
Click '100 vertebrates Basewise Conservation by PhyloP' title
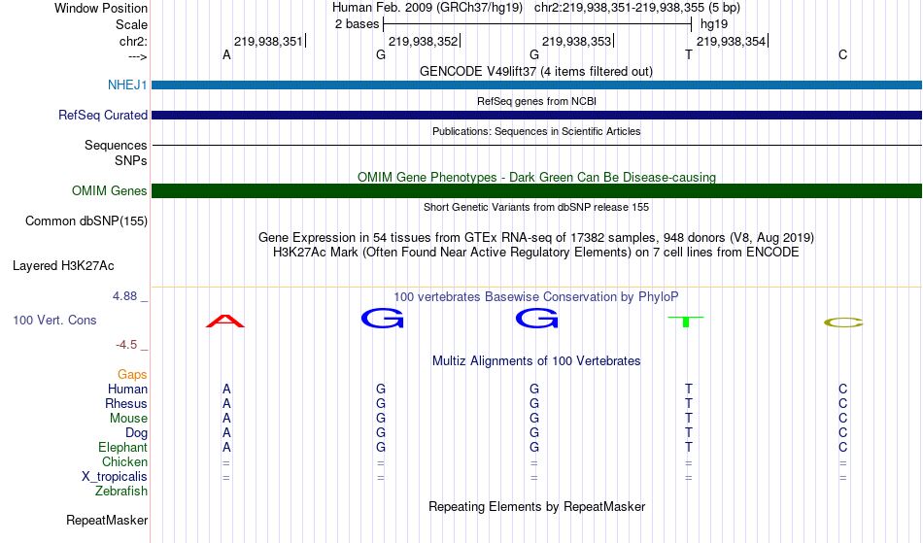coord(536,296)
